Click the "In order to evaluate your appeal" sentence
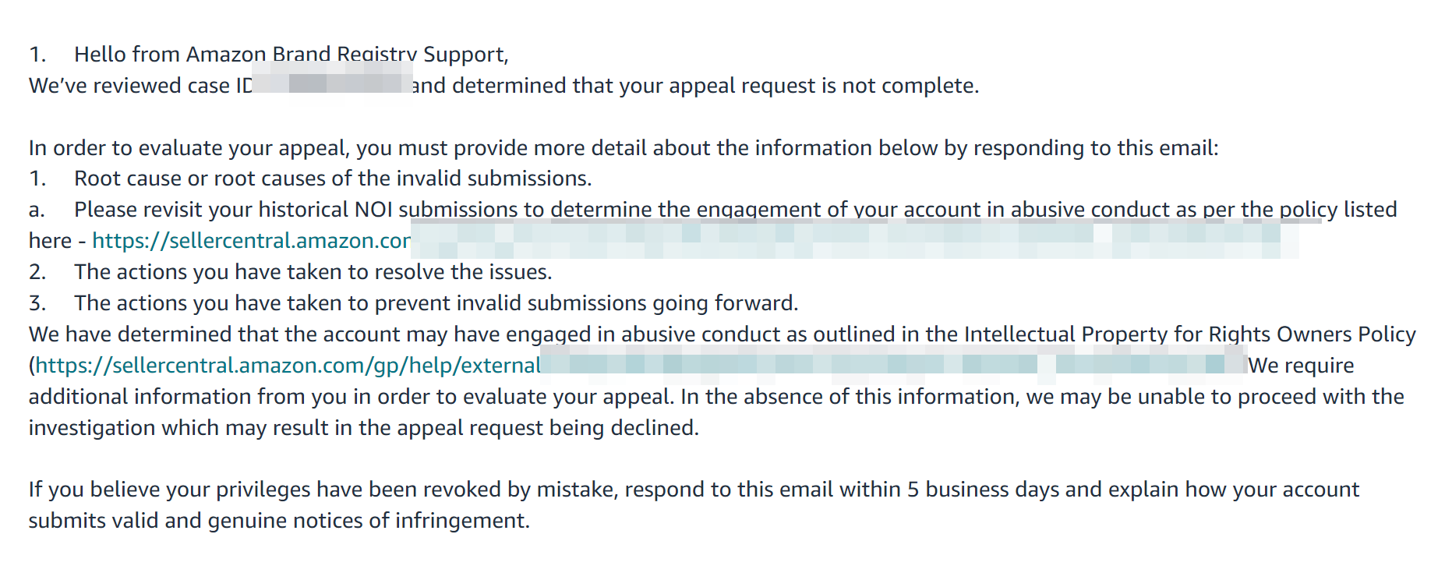Image resolution: width=1445 pixels, height=580 pixels. (x=624, y=148)
